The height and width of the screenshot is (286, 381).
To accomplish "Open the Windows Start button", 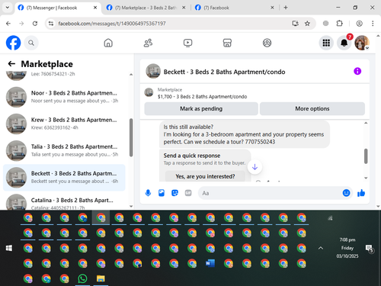I will [x=9, y=248].
